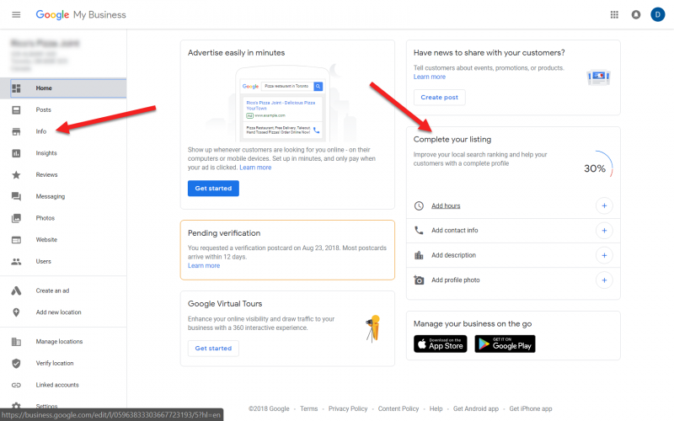This screenshot has width=674, height=421.
Task: Click the clock icon beside Add hours
Action: [x=419, y=205]
